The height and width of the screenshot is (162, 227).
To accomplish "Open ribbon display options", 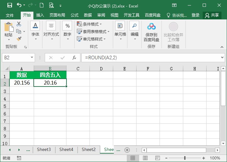I will coord(174,6).
